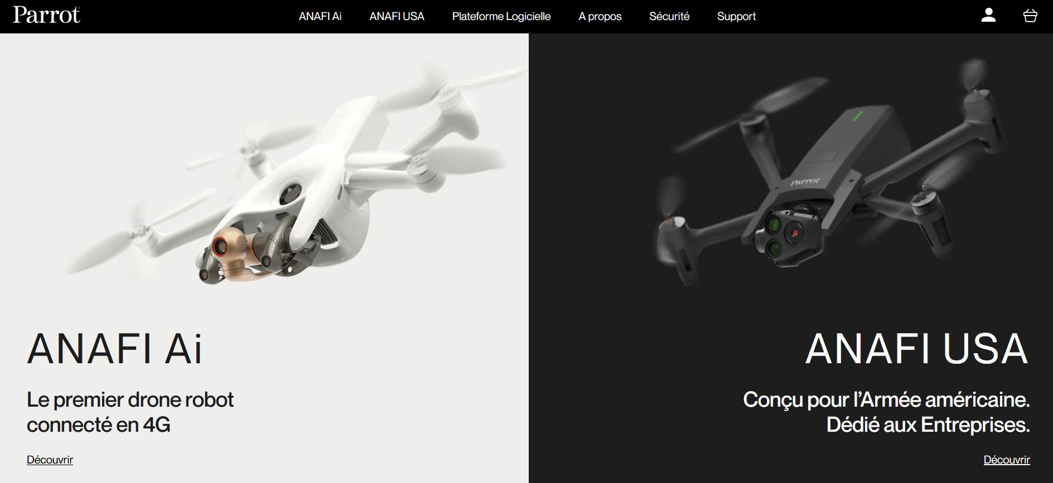Screen dimensions: 1053x483
Task: Click the Parrot logo on black drone
Action: click(x=805, y=182)
